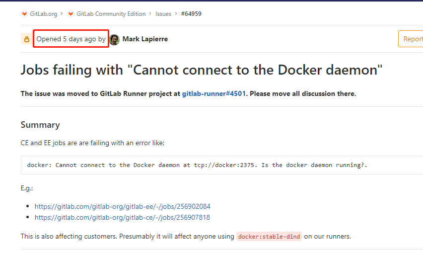Click the docker:stable-dind inline code
Screen dimensions: 423x260
(269, 237)
